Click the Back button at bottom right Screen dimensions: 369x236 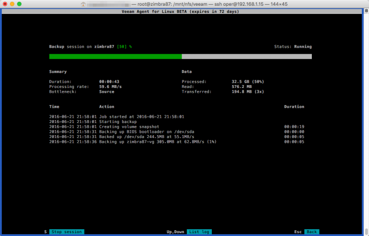(311, 232)
